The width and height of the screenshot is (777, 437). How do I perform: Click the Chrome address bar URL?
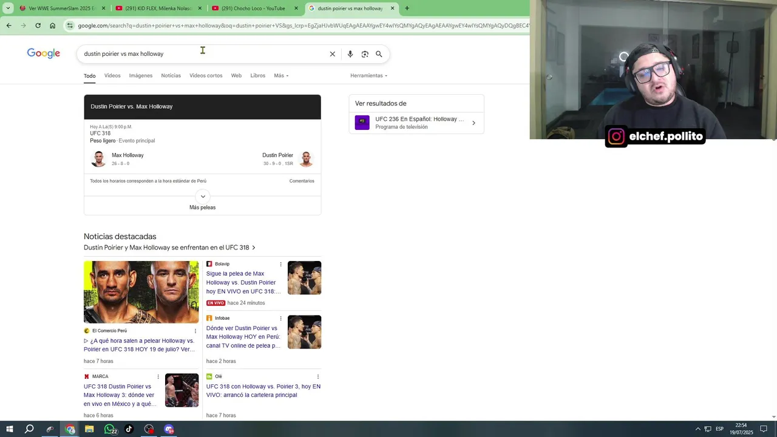pos(302,25)
